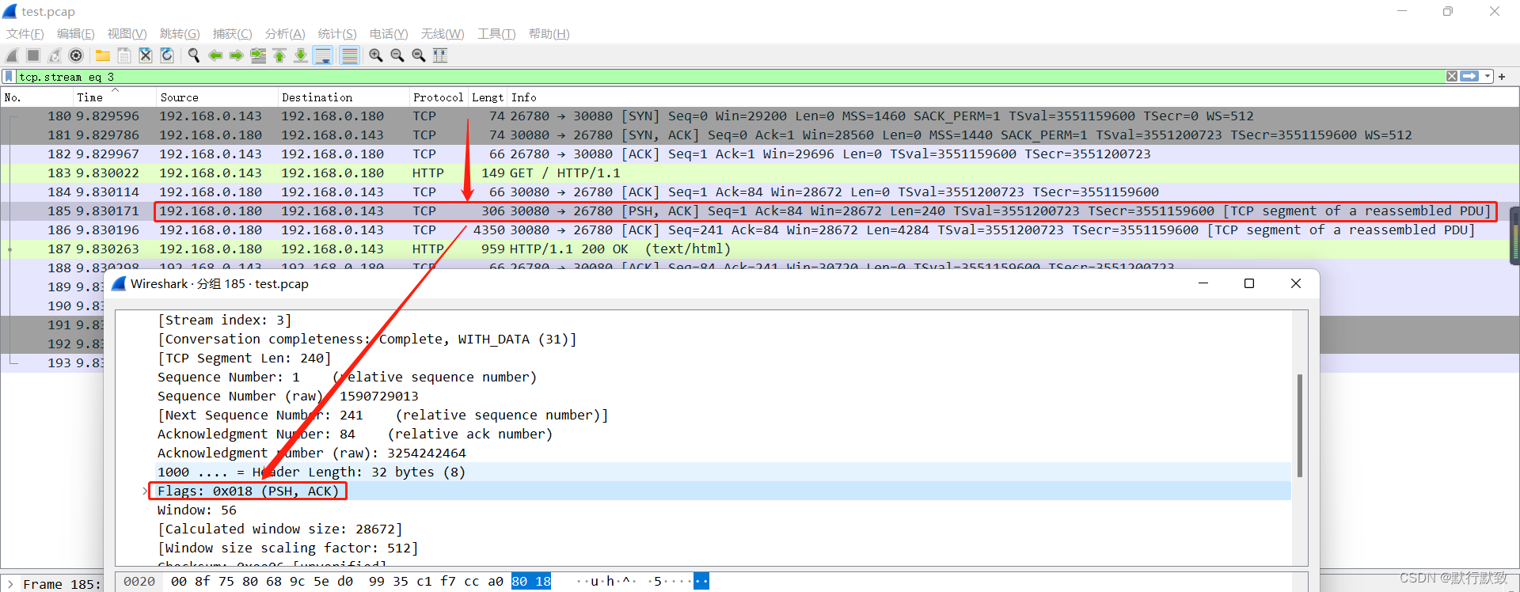Click the Window: 56 line
Image resolution: width=1520 pixels, height=592 pixels.
pos(197,510)
